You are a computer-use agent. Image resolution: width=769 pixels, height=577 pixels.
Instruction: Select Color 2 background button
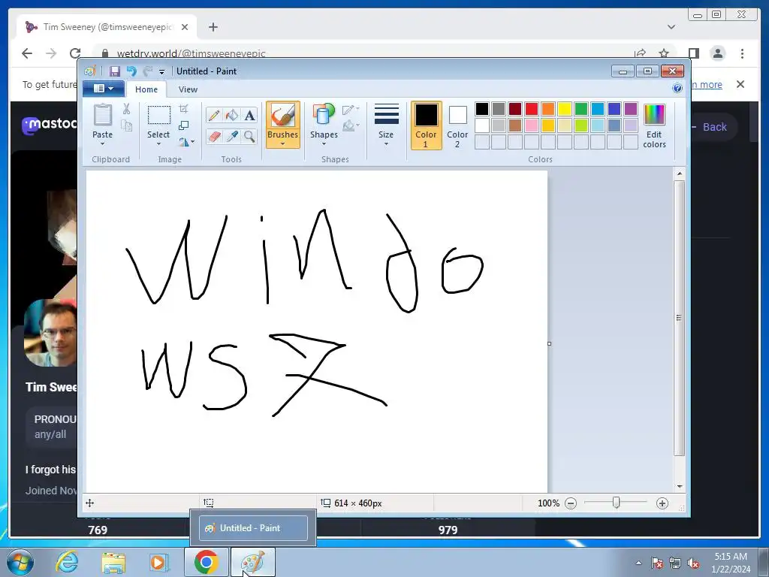pyautogui.click(x=457, y=125)
